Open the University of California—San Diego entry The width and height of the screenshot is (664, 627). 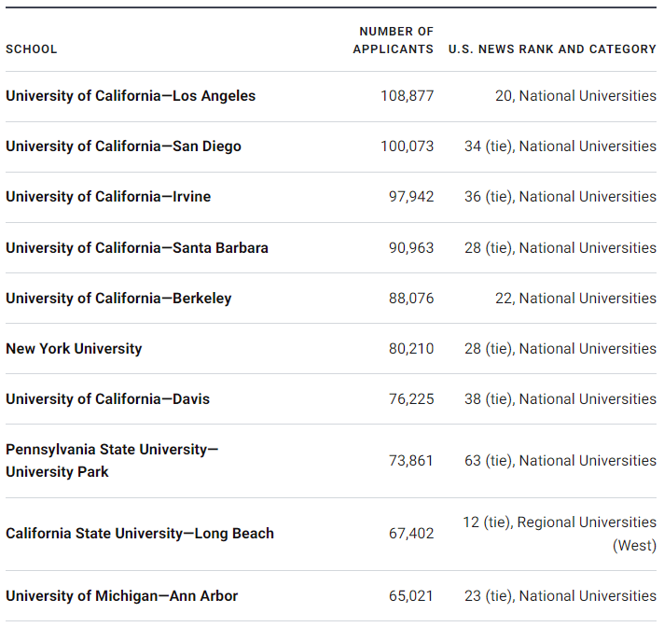pyautogui.click(x=123, y=146)
